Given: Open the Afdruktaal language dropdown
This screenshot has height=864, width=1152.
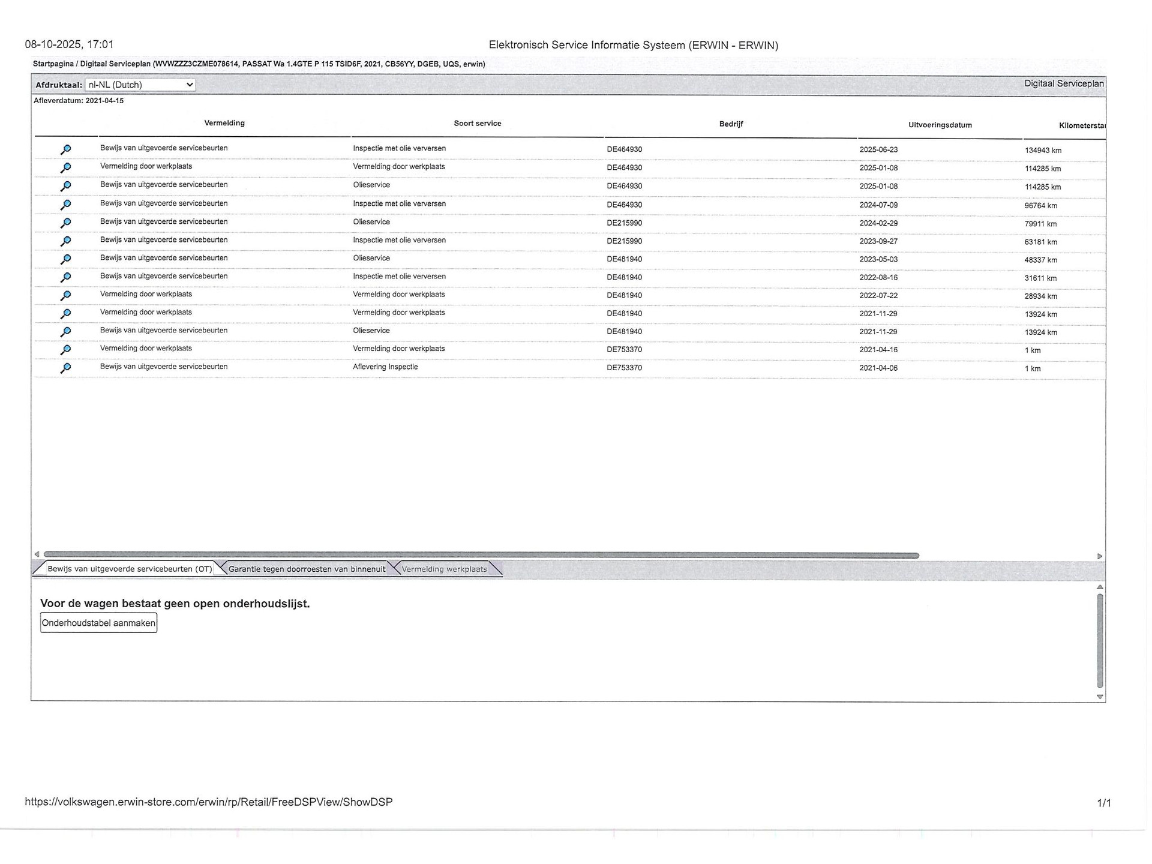Looking at the screenshot, I should point(140,85).
